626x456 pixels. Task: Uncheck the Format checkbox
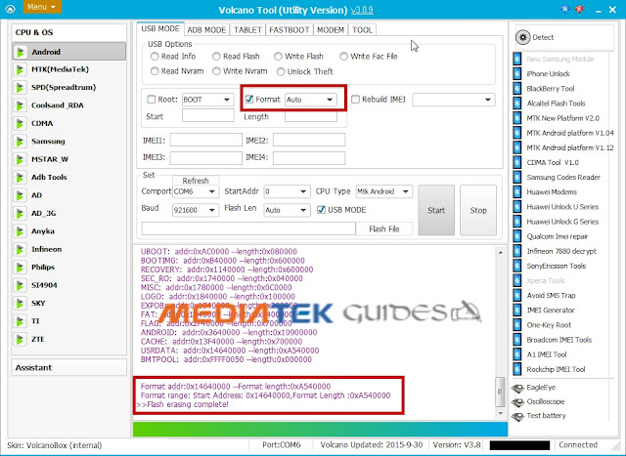coord(249,99)
